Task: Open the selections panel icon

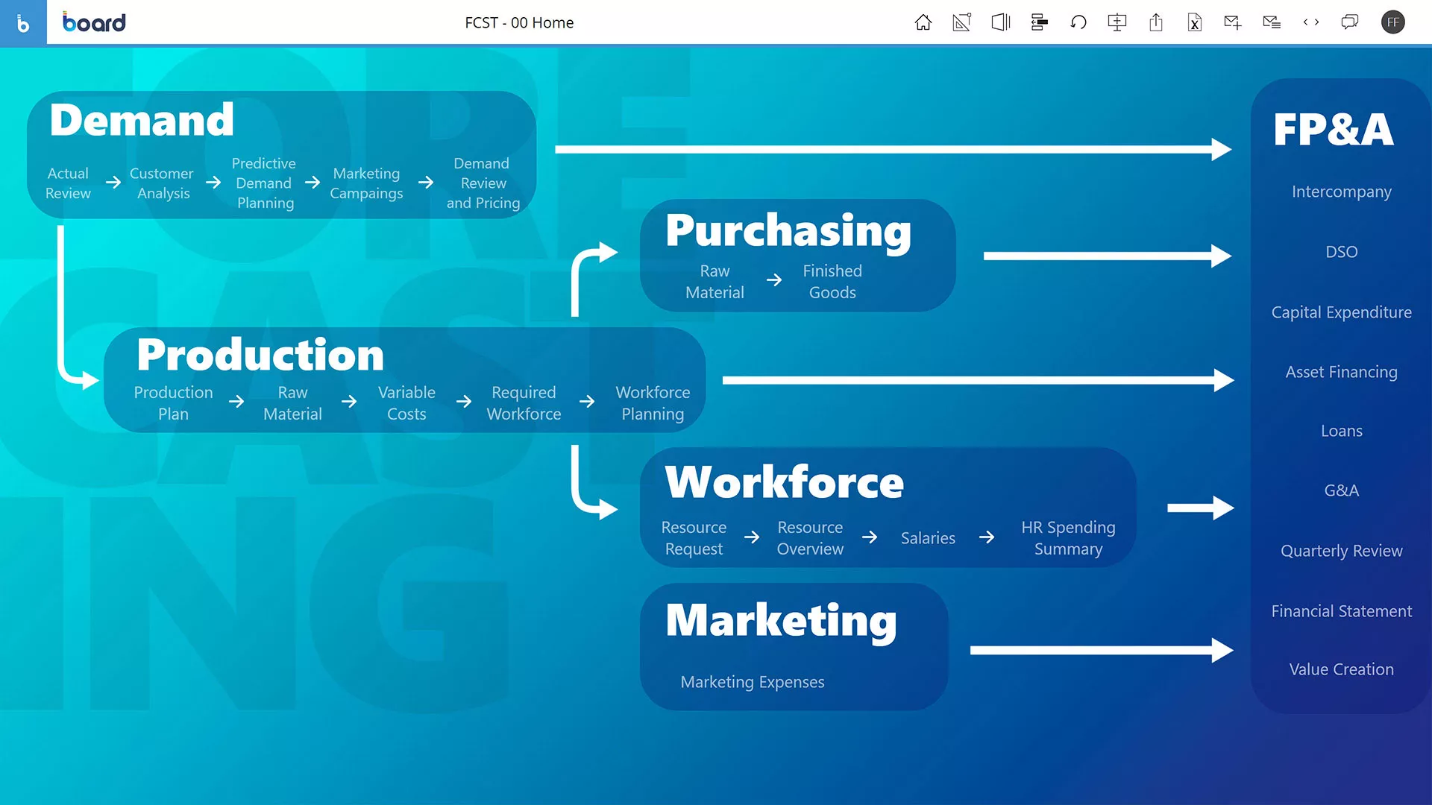Action: pos(1040,22)
